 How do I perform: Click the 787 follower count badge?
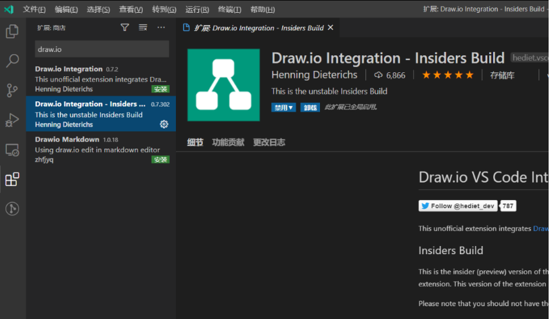point(508,205)
